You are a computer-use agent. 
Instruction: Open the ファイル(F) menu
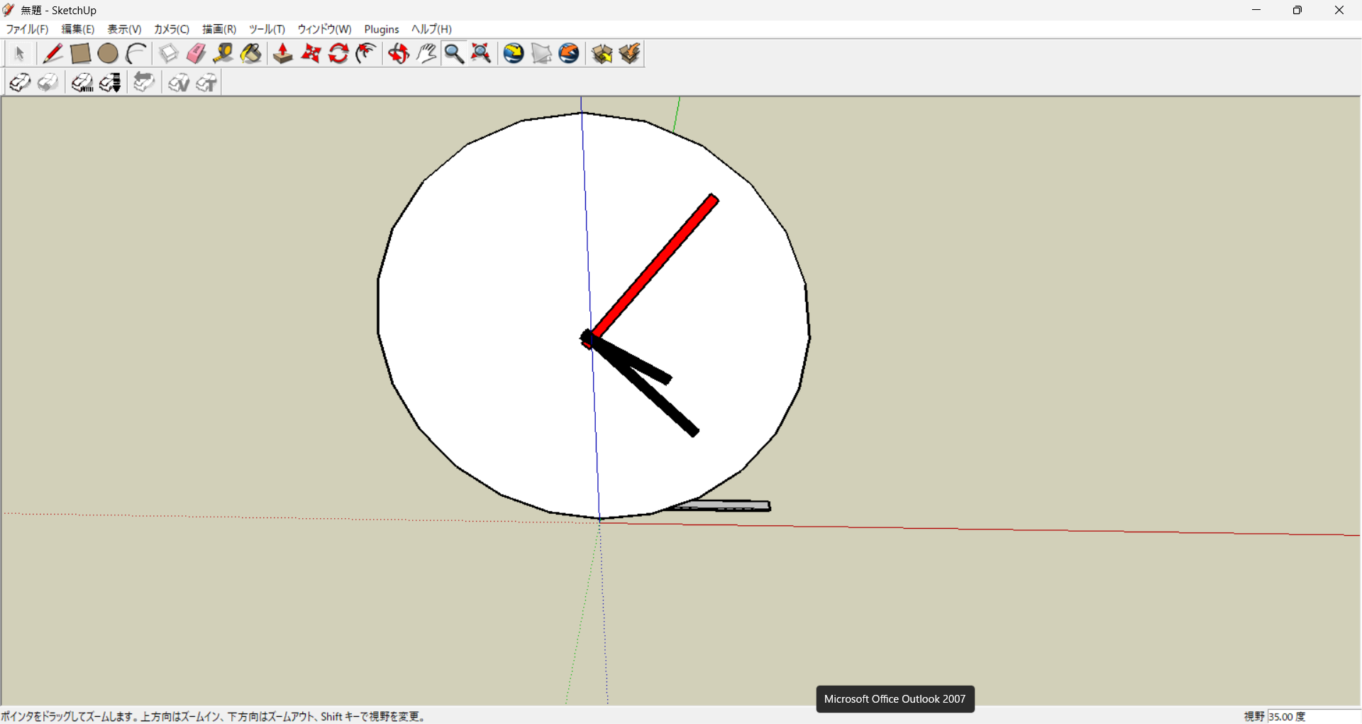tap(27, 29)
